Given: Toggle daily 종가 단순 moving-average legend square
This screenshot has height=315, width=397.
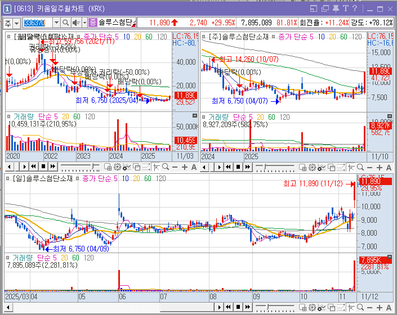Looking at the screenshot, I should pos(78,178).
